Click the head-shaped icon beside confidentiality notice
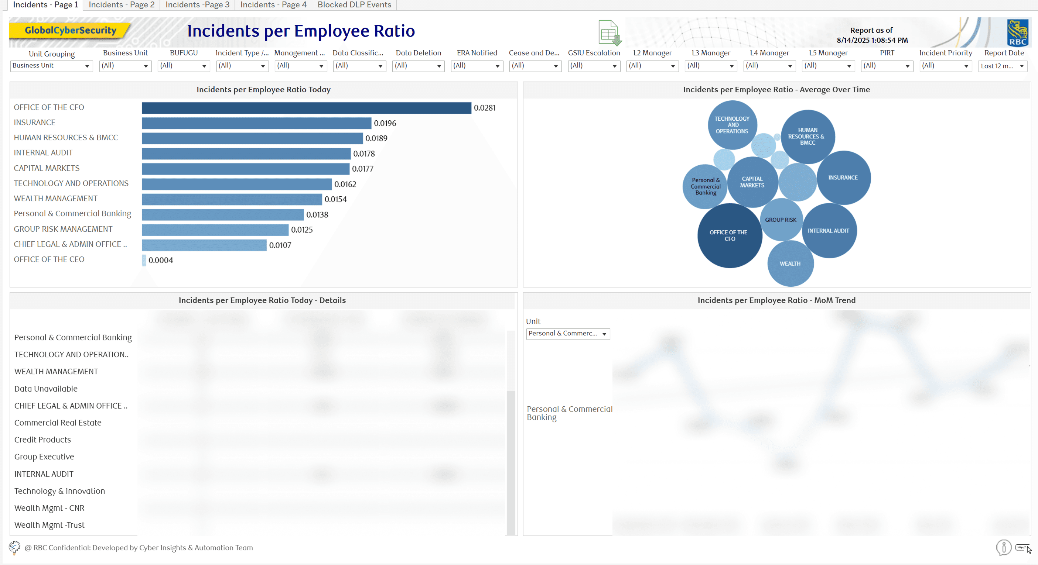 [x=14, y=547]
